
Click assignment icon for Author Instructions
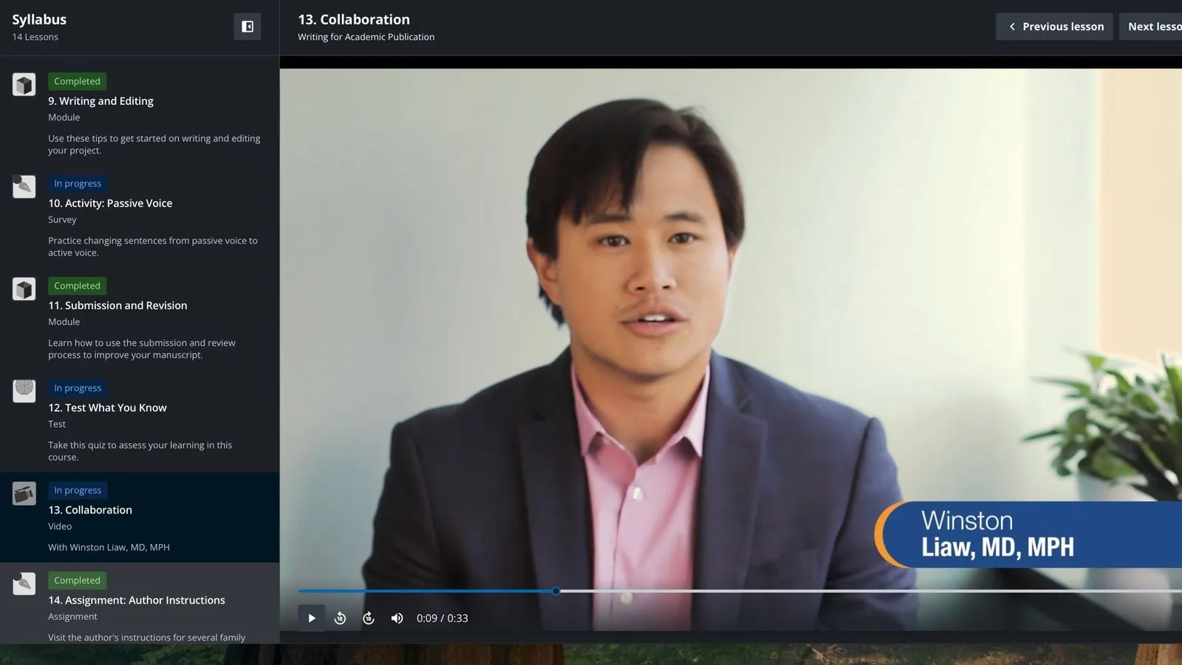point(24,584)
